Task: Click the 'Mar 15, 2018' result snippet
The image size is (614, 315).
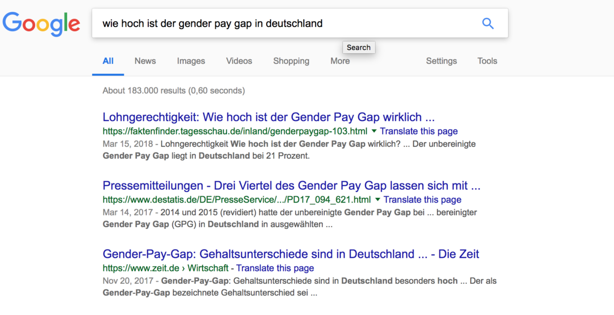Action: [289, 150]
